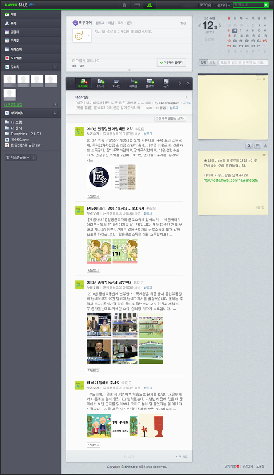The width and height of the screenshot is (274, 475).
Task: Click the 오늘의 일정 entry input field
Action: pyautogui.click(x=243, y=62)
